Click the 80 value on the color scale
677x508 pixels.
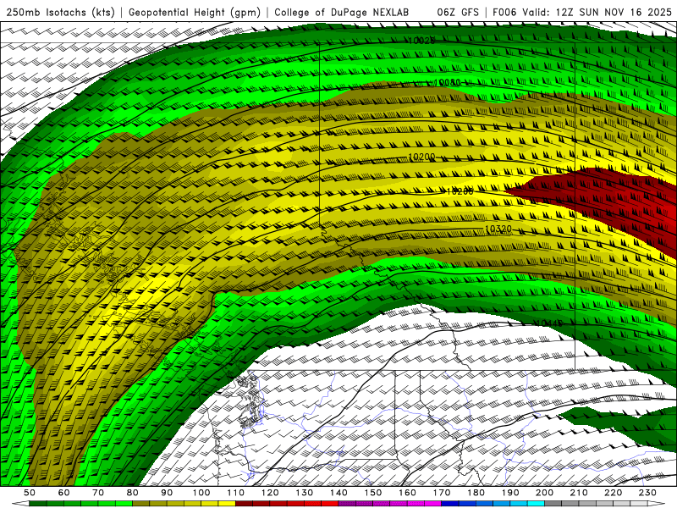(133, 493)
